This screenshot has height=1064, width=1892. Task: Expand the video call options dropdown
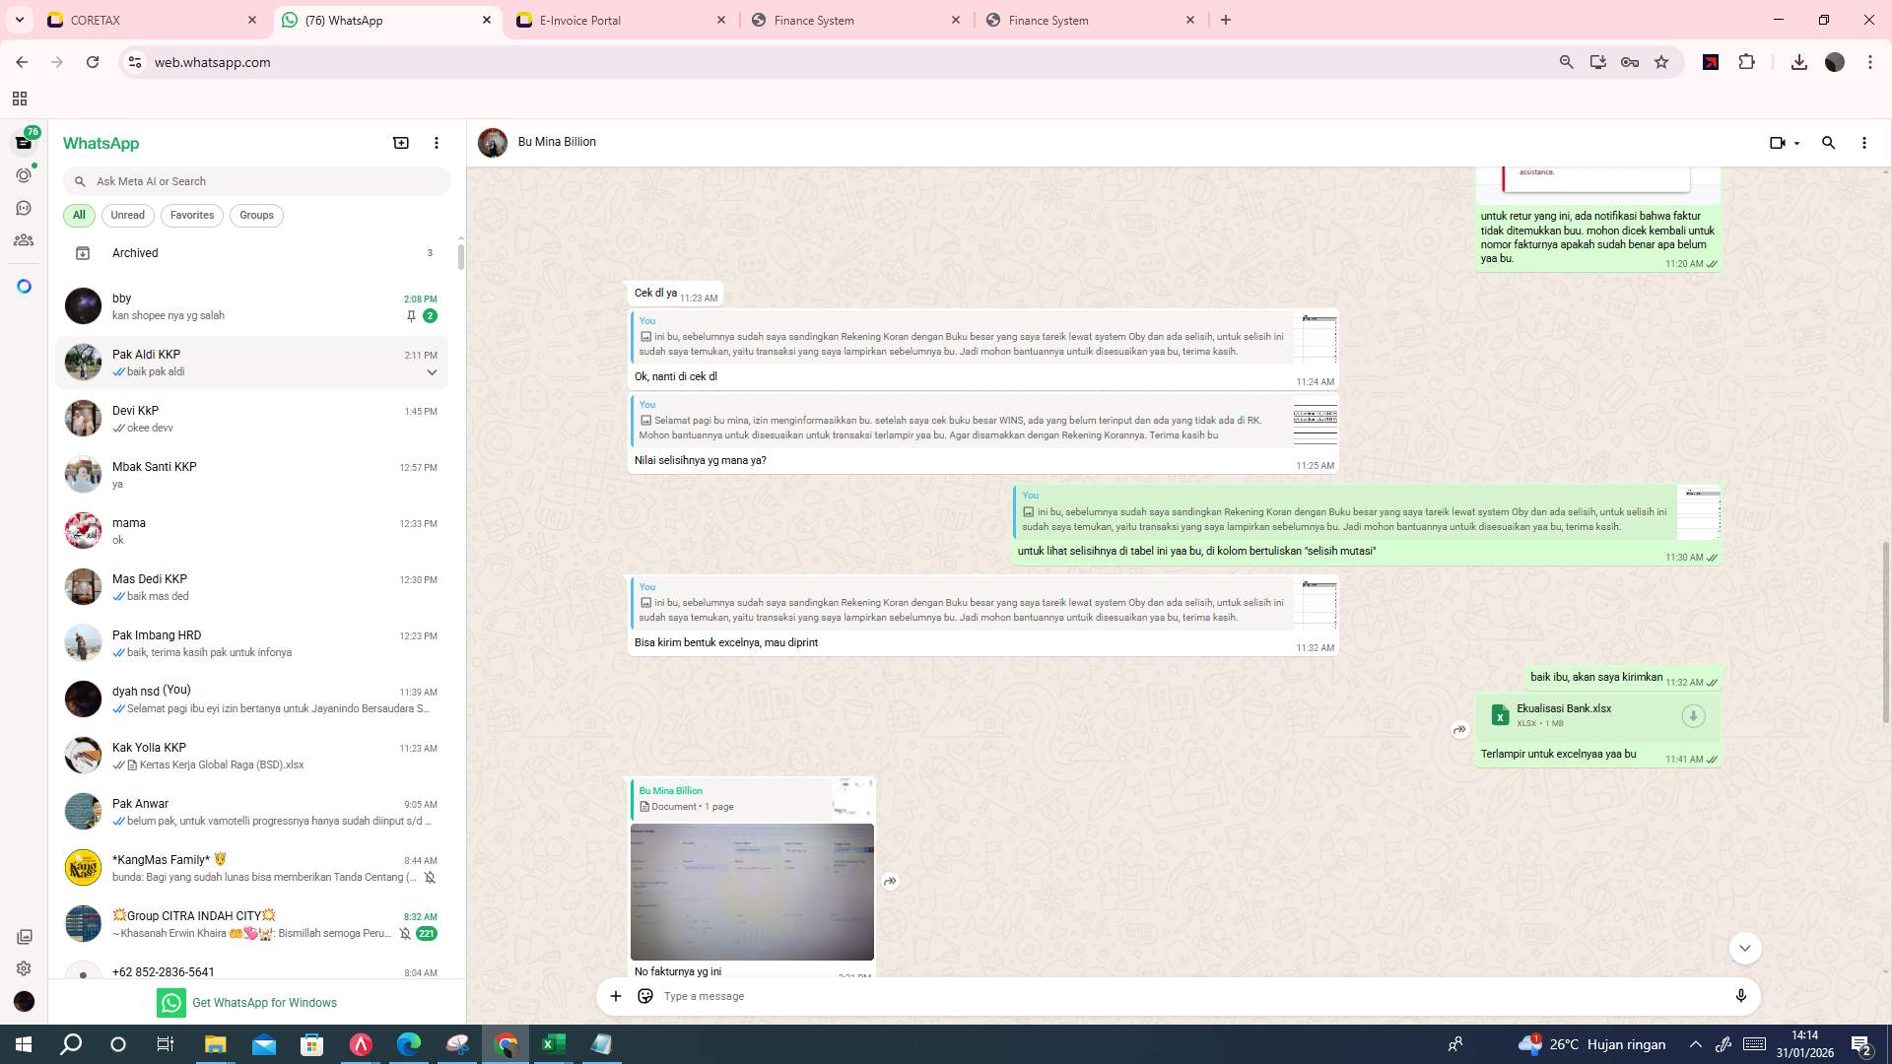click(1795, 143)
